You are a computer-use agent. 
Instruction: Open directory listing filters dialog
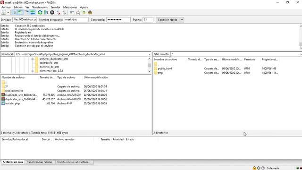(72, 13)
